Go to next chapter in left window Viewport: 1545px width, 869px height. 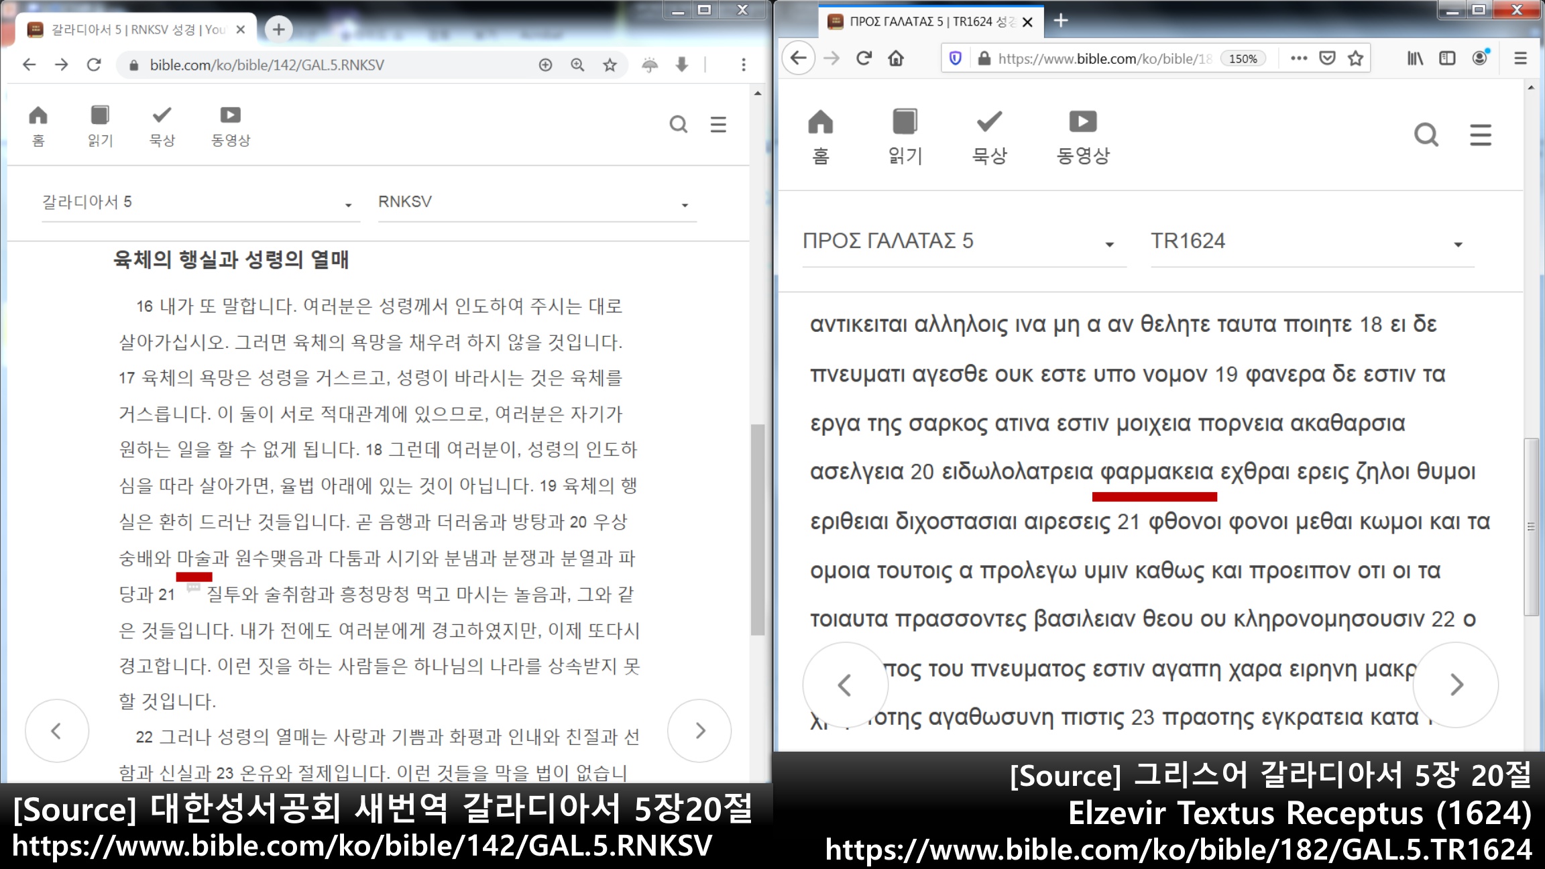pyautogui.click(x=699, y=730)
